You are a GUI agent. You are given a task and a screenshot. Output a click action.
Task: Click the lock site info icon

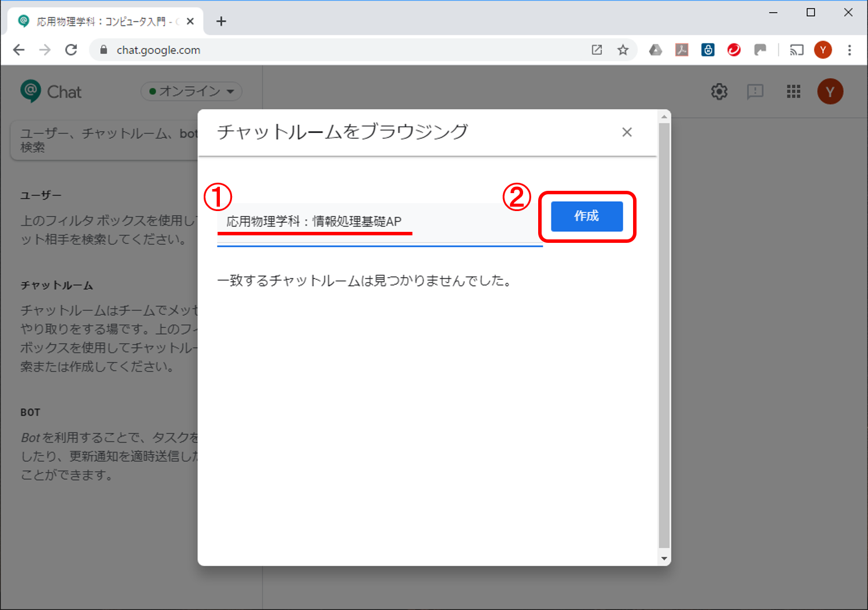(x=104, y=50)
